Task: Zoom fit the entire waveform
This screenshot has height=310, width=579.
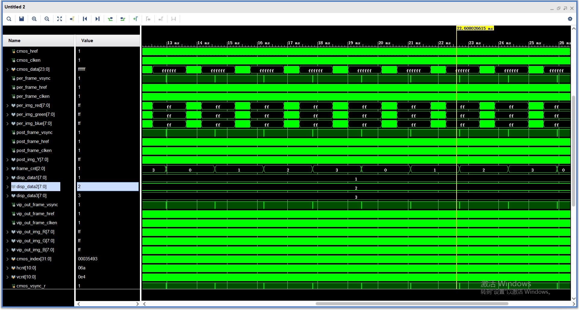Action: click(59, 19)
